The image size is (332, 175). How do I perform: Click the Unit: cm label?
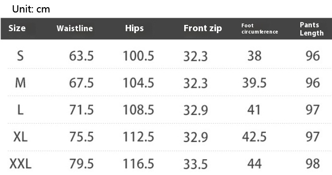pos(31,9)
